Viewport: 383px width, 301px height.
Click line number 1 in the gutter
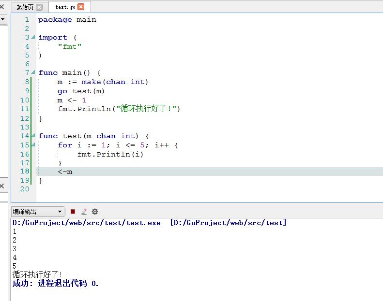27,19
